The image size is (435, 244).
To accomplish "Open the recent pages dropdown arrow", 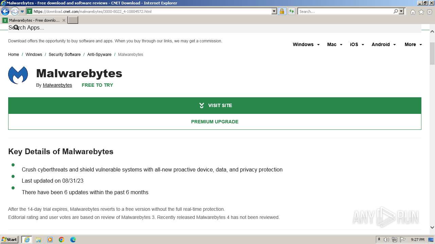I will coord(22,12).
